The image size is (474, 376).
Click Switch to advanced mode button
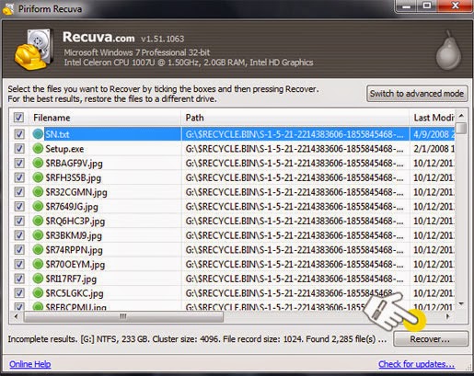417,93
